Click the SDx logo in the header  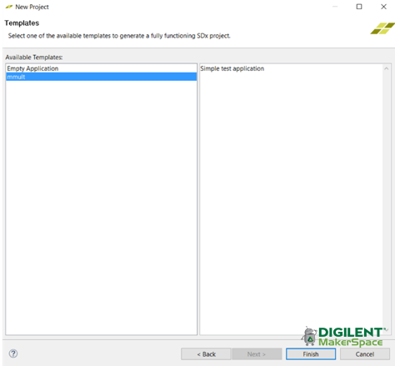(x=382, y=28)
